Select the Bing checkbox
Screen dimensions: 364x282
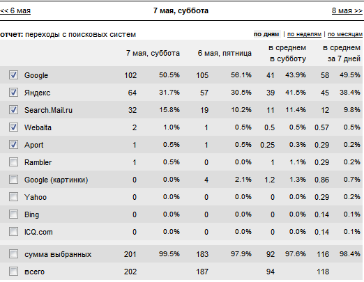[13, 214]
